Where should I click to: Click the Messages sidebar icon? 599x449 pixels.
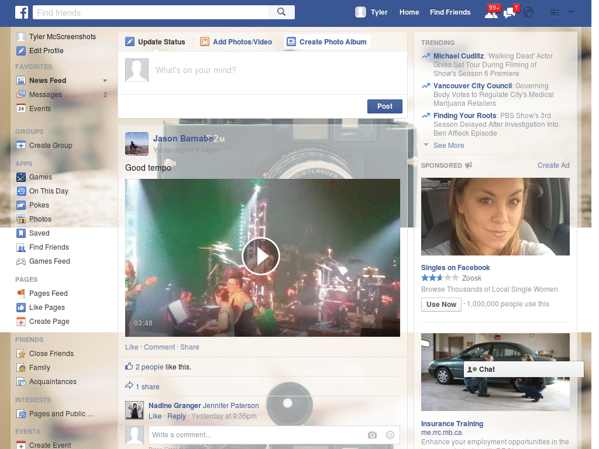(21, 95)
